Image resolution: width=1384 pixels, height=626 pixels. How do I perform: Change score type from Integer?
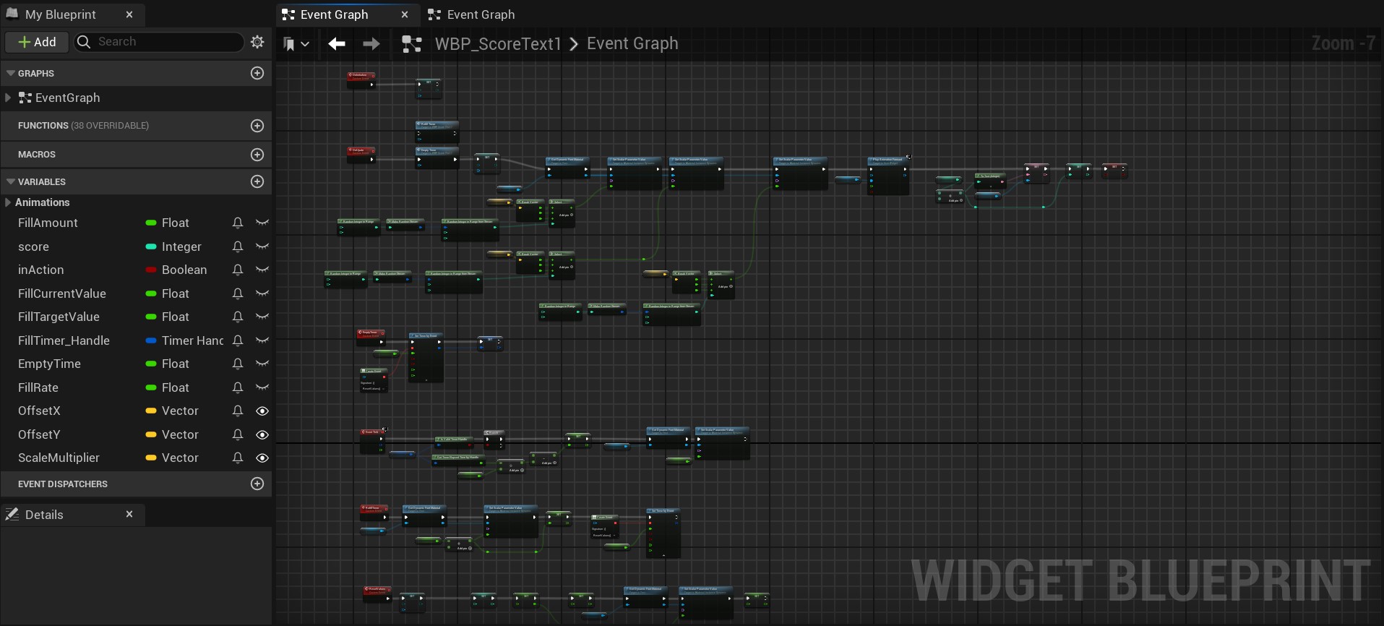click(x=181, y=246)
